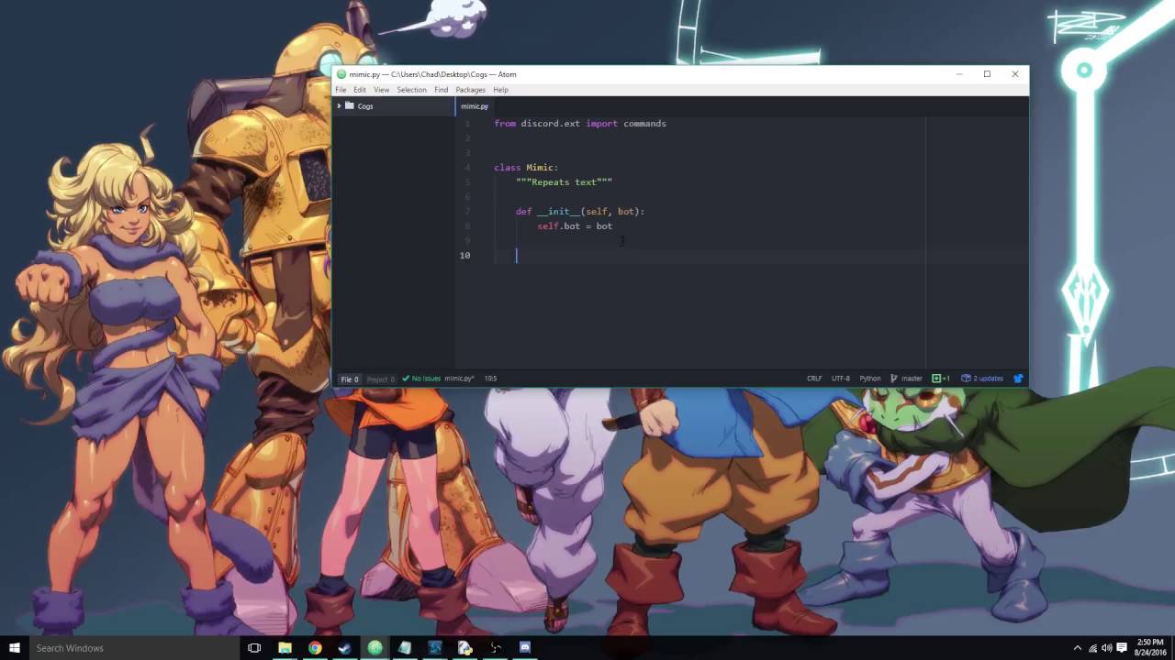Click the master git branch indicator
The image size is (1175, 660).
click(906, 379)
